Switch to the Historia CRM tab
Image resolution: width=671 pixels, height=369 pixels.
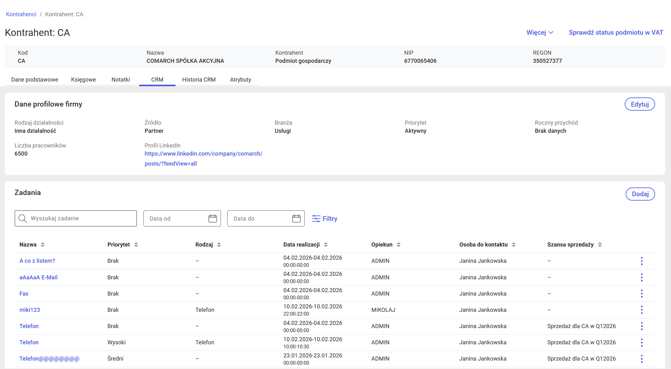(x=198, y=80)
